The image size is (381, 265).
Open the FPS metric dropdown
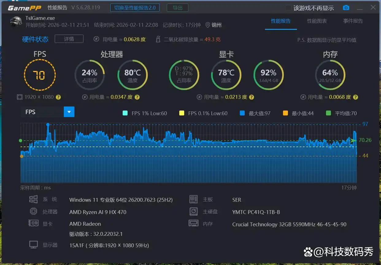coord(69,112)
